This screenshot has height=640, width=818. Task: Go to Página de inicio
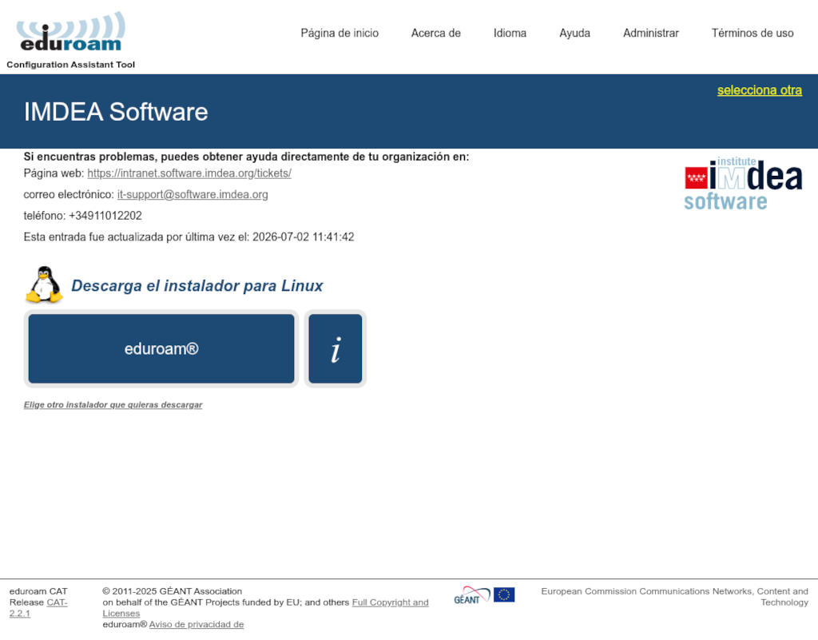tap(340, 33)
